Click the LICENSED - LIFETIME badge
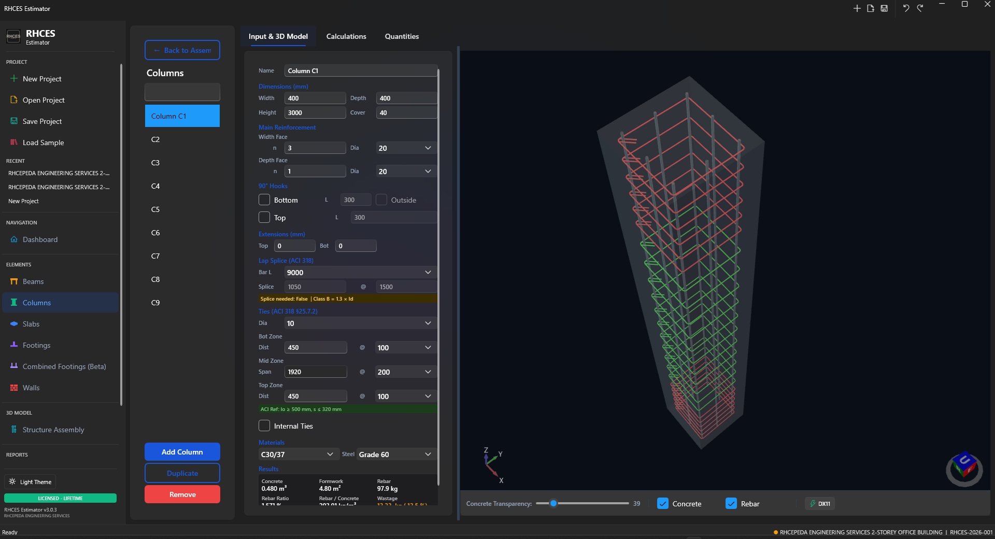The height and width of the screenshot is (539, 995). coord(60,498)
